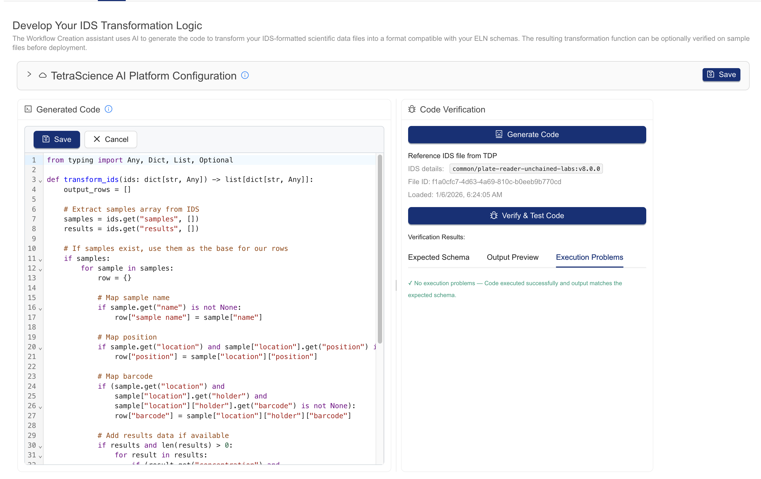Click the cloud icon in configuration header
Image resolution: width=761 pixels, height=479 pixels.
[43, 75]
